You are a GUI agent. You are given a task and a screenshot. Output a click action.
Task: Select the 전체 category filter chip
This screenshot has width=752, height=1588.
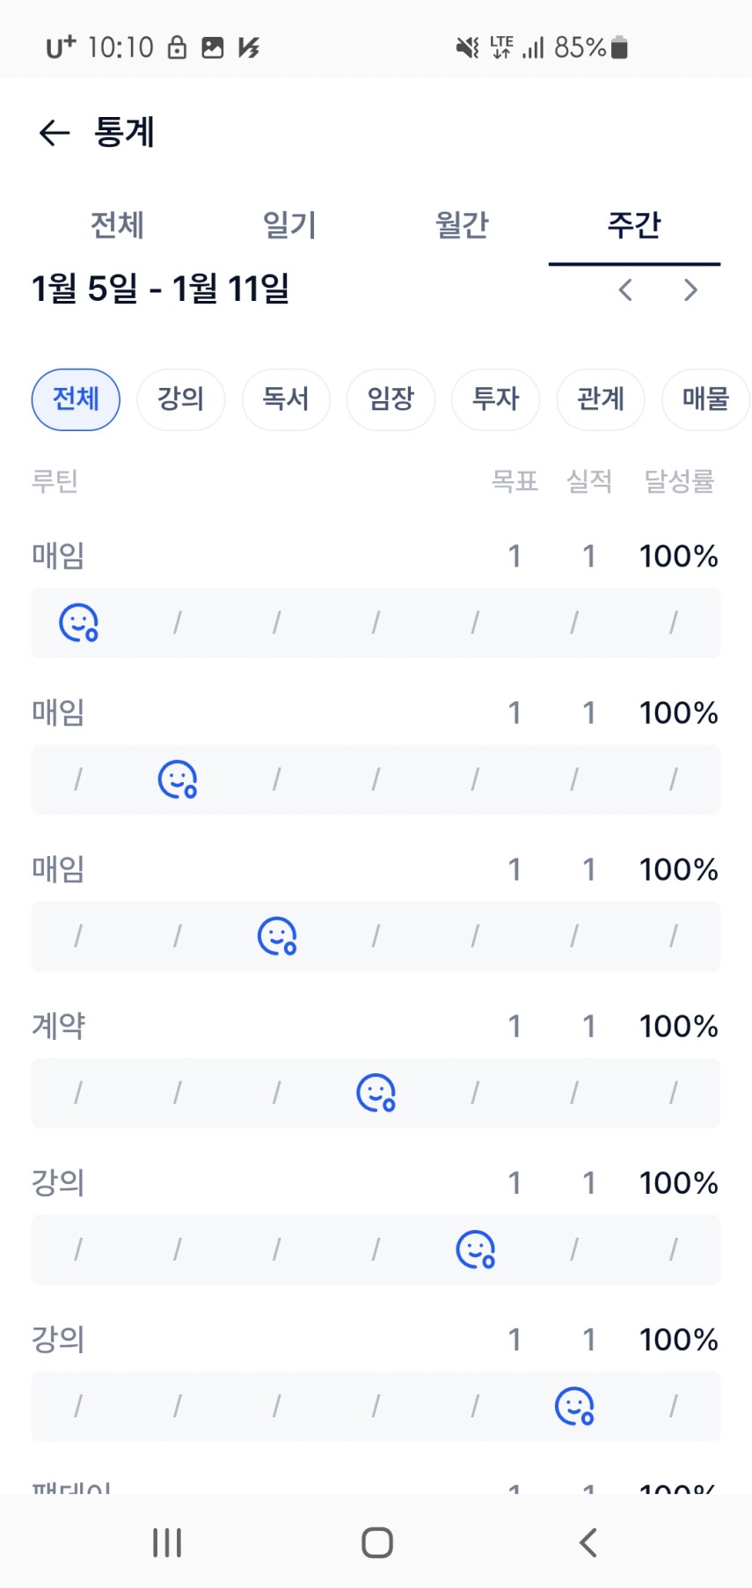point(76,399)
